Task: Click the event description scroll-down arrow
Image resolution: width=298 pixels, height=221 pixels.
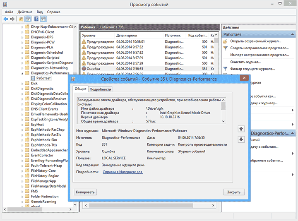Action: 223,121
